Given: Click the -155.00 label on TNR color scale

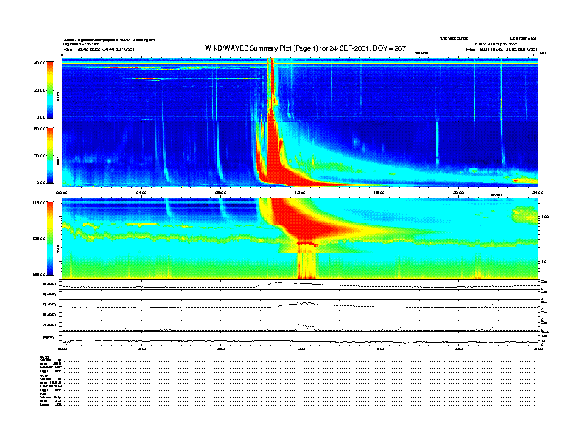Looking at the screenshot, I should click(38, 275).
